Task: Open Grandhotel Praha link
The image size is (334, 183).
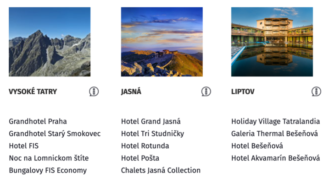Action: pyautogui.click(x=38, y=121)
